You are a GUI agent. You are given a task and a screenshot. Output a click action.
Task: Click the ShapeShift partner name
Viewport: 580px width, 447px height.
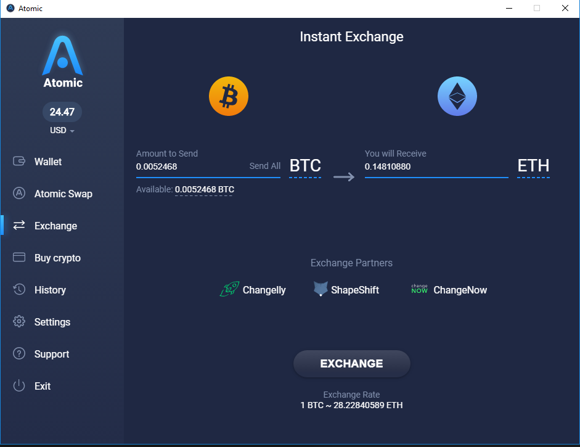tap(355, 290)
